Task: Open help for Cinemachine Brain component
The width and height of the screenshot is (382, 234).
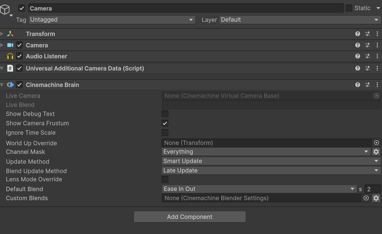Action: point(357,85)
